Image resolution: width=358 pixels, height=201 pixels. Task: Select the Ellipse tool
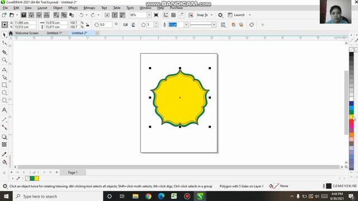click(x=4, y=93)
